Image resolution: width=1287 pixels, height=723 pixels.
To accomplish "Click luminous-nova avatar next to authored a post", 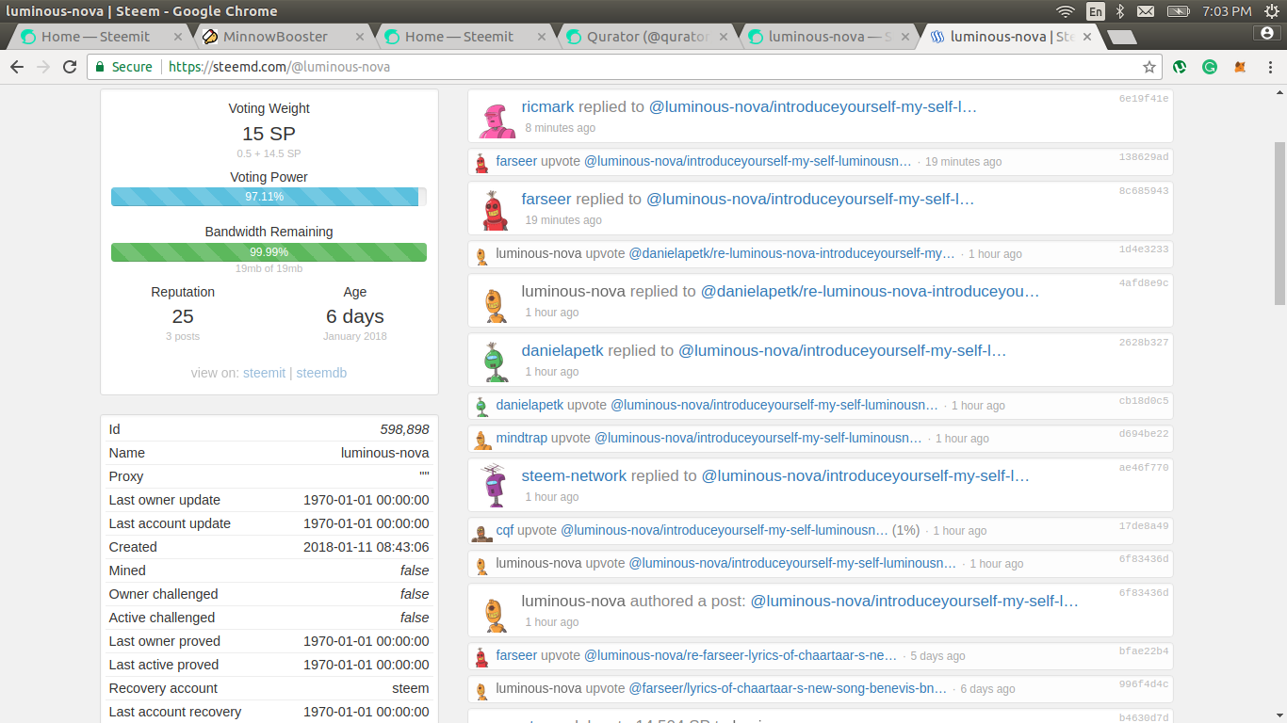I will (x=496, y=613).
